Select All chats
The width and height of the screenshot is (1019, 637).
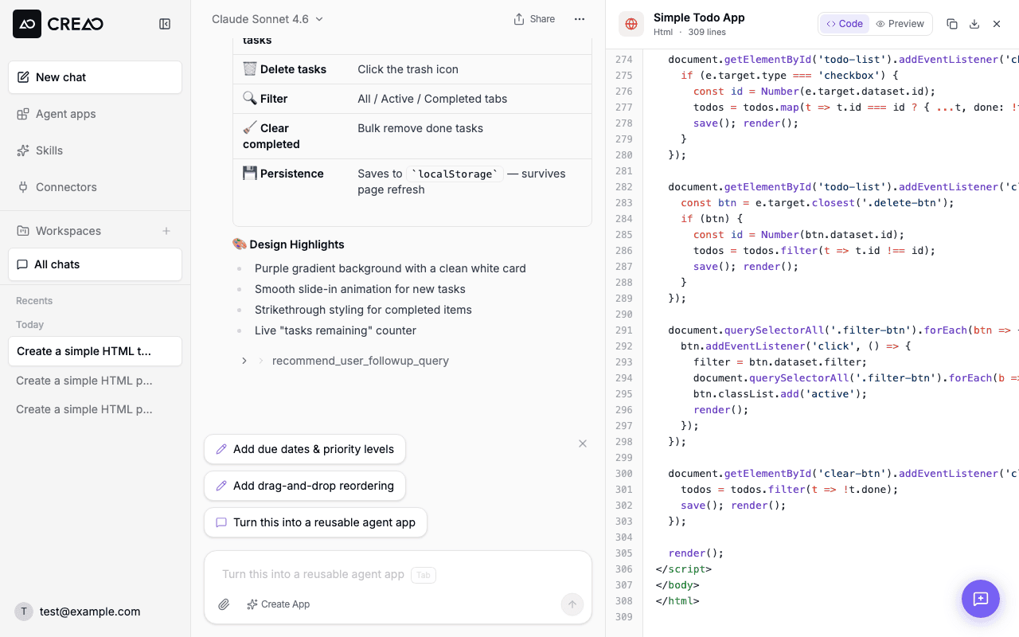(x=95, y=264)
